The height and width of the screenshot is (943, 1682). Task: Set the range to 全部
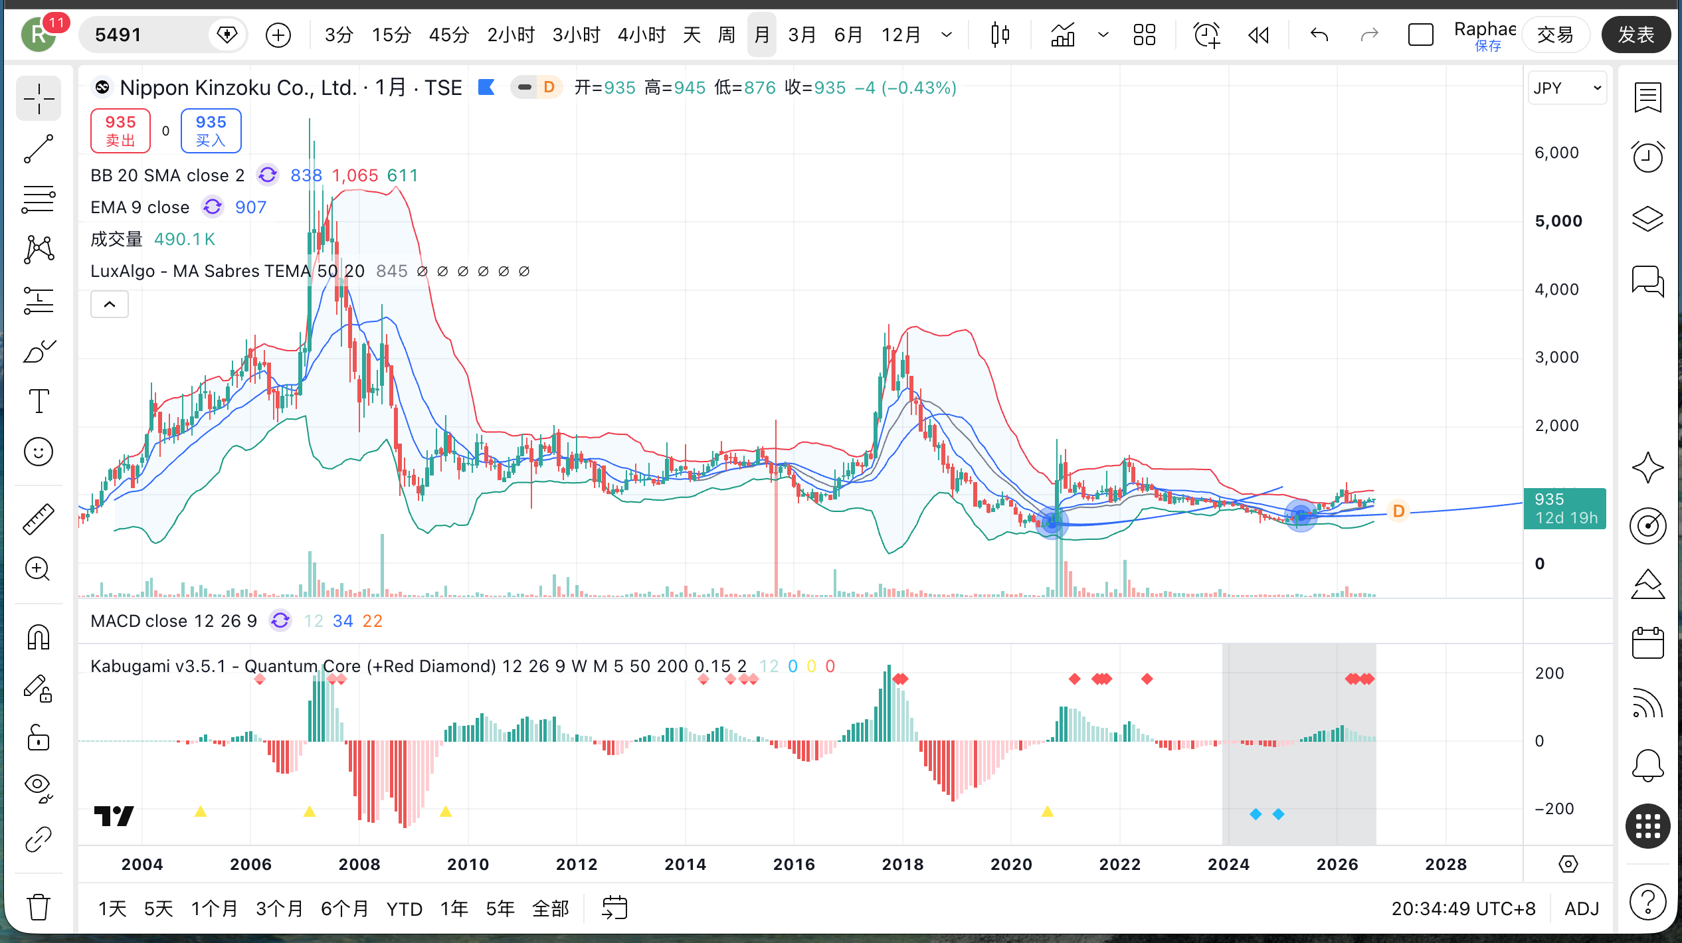pyautogui.click(x=551, y=908)
